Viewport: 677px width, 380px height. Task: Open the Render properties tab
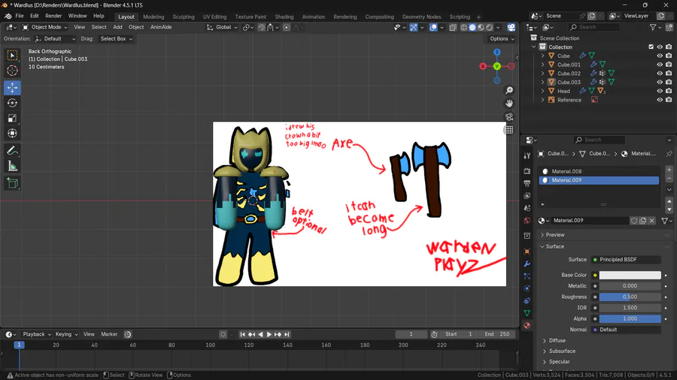point(527,171)
